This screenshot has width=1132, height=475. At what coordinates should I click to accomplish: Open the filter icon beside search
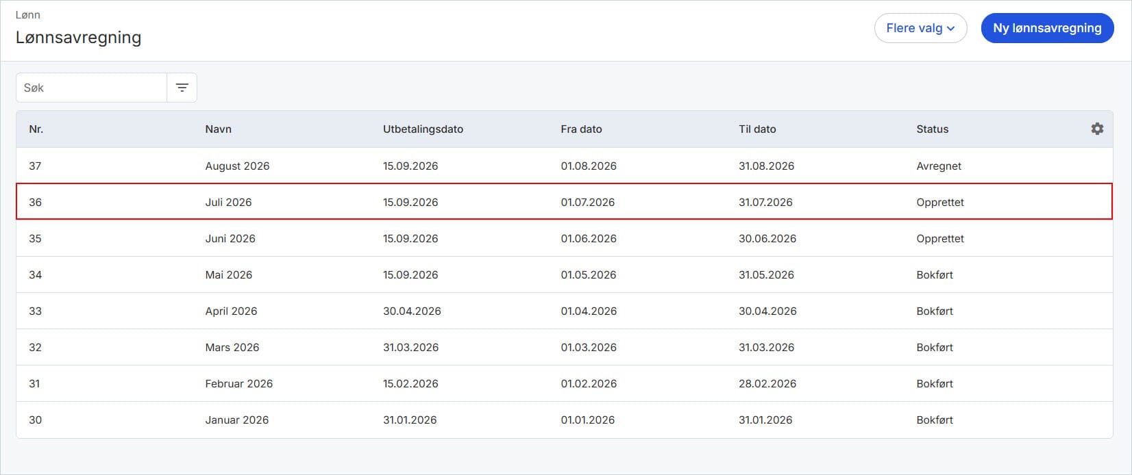click(x=182, y=88)
